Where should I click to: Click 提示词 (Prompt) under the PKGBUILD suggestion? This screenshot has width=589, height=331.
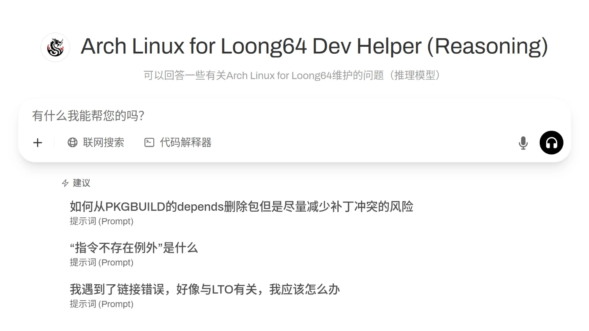click(x=102, y=221)
